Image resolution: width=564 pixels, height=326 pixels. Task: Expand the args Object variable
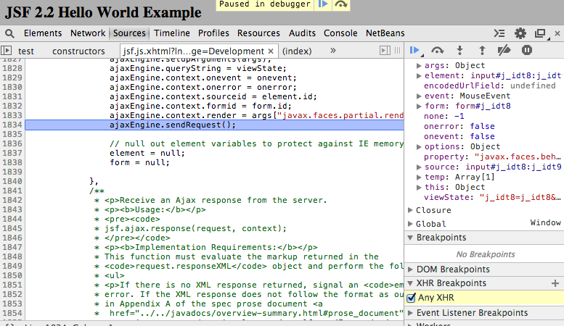coord(419,66)
